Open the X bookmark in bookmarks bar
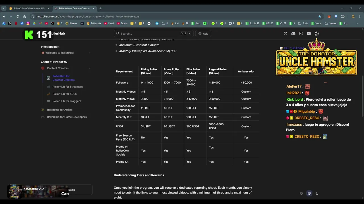The height and width of the screenshot is (204, 364). (x=52, y=24)
